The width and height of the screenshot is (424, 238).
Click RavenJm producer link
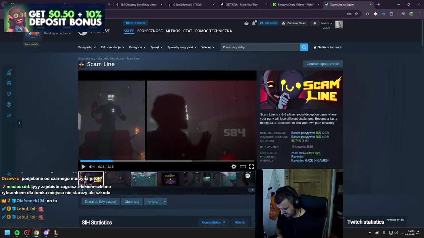(x=297, y=157)
